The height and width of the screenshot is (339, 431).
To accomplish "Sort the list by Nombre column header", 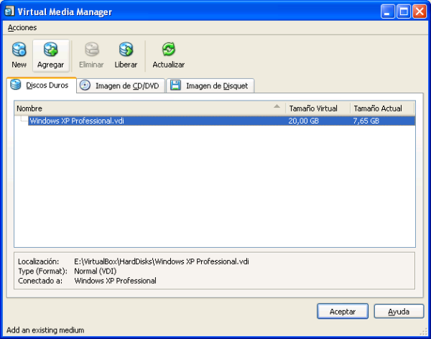I will click(144, 108).
